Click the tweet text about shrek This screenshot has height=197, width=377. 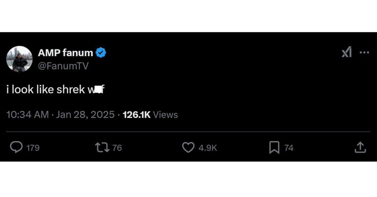[47, 90]
